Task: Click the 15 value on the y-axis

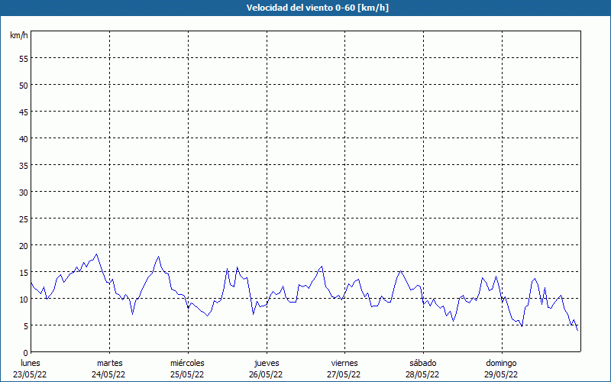Action: (24, 272)
